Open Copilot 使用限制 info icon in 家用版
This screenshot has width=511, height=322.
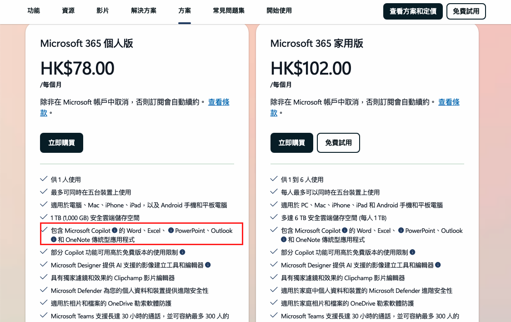(x=412, y=252)
